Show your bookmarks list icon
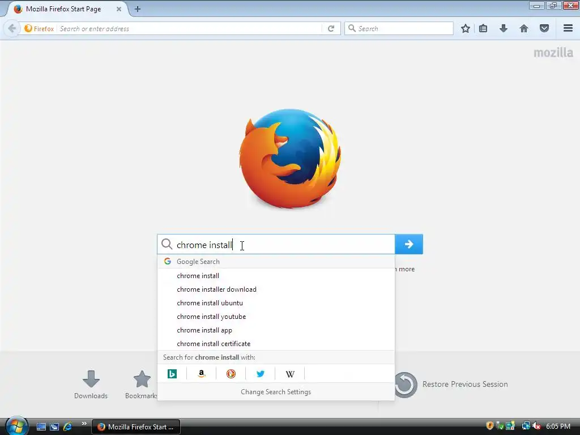 coord(483,28)
